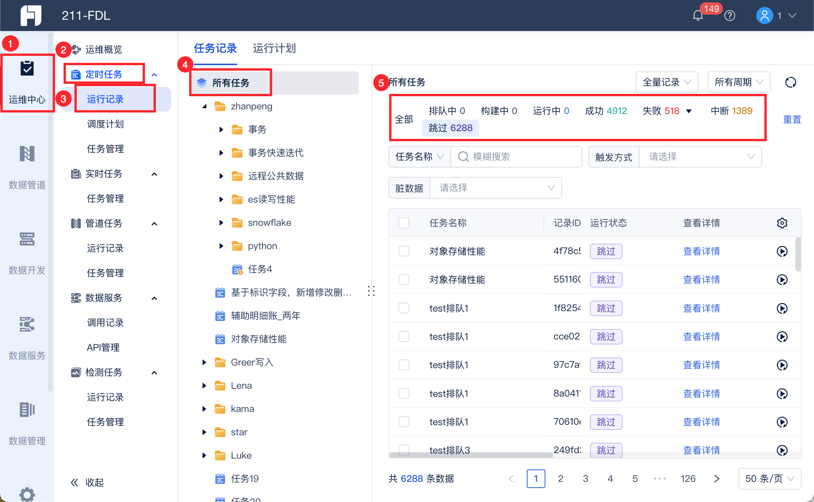Open the 全量记录 dropdown
Image resolution: width=814 pixels, height=502 pixels.
pos(667,82)
